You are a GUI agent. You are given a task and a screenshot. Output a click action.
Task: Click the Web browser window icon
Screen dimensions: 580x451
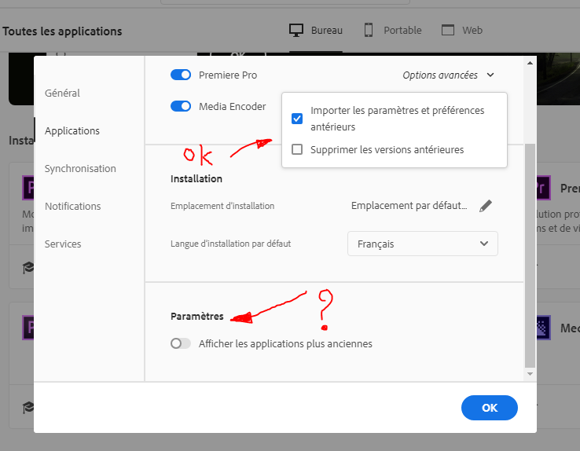(448, 30)
